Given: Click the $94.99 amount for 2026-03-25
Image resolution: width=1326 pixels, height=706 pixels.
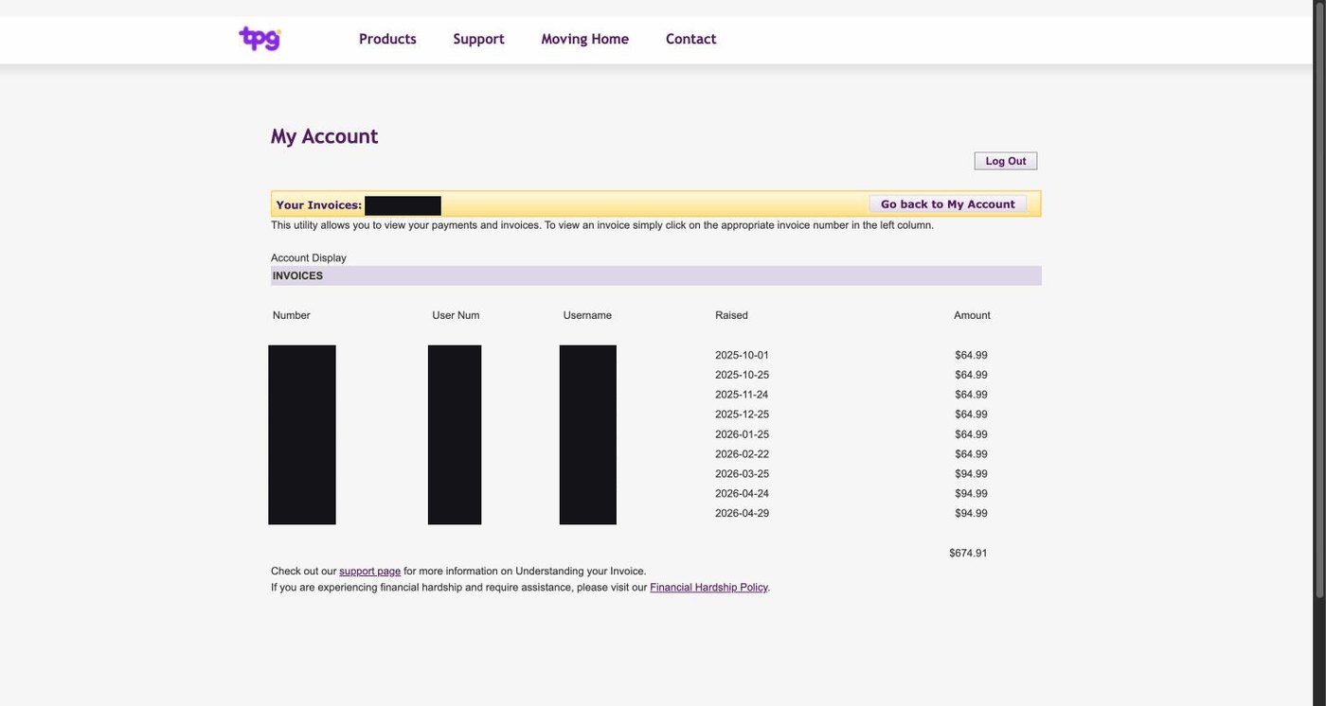Looking at the screenshot, I should [x=971, y=474].
